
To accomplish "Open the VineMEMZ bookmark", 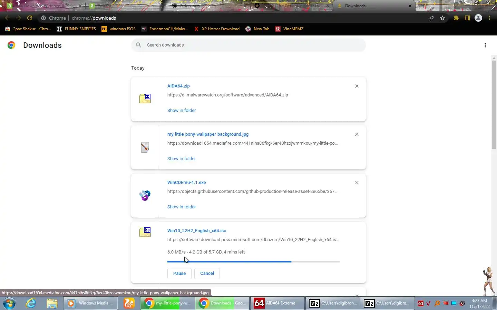I will [x=289, y=29].
